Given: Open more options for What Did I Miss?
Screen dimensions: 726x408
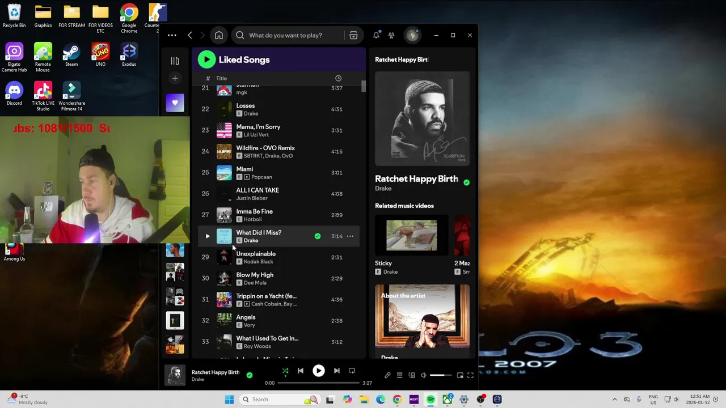Looking at the screenshot, I should pos(350,236).
